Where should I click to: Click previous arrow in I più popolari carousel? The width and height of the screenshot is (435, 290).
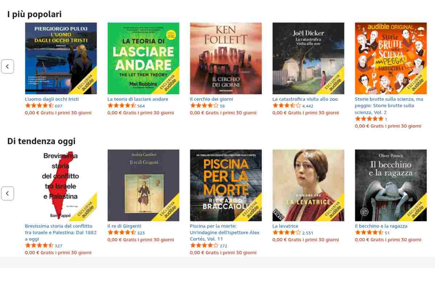[7, 66]
